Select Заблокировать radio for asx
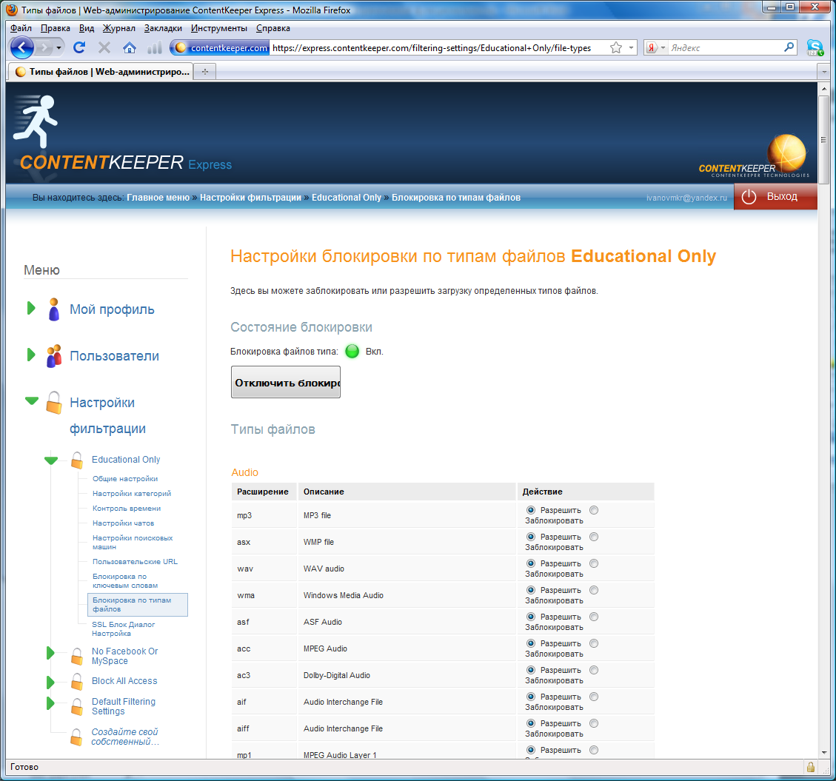 tap(594, 537)
